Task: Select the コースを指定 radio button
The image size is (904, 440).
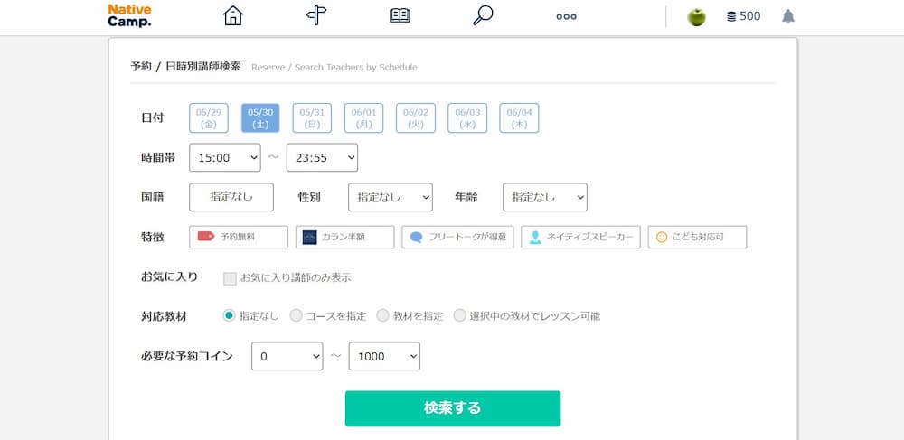Action: [296, 315]
